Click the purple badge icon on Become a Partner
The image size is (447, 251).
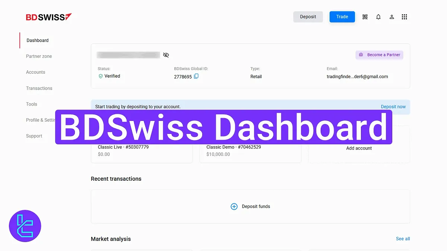click(361, 55)
